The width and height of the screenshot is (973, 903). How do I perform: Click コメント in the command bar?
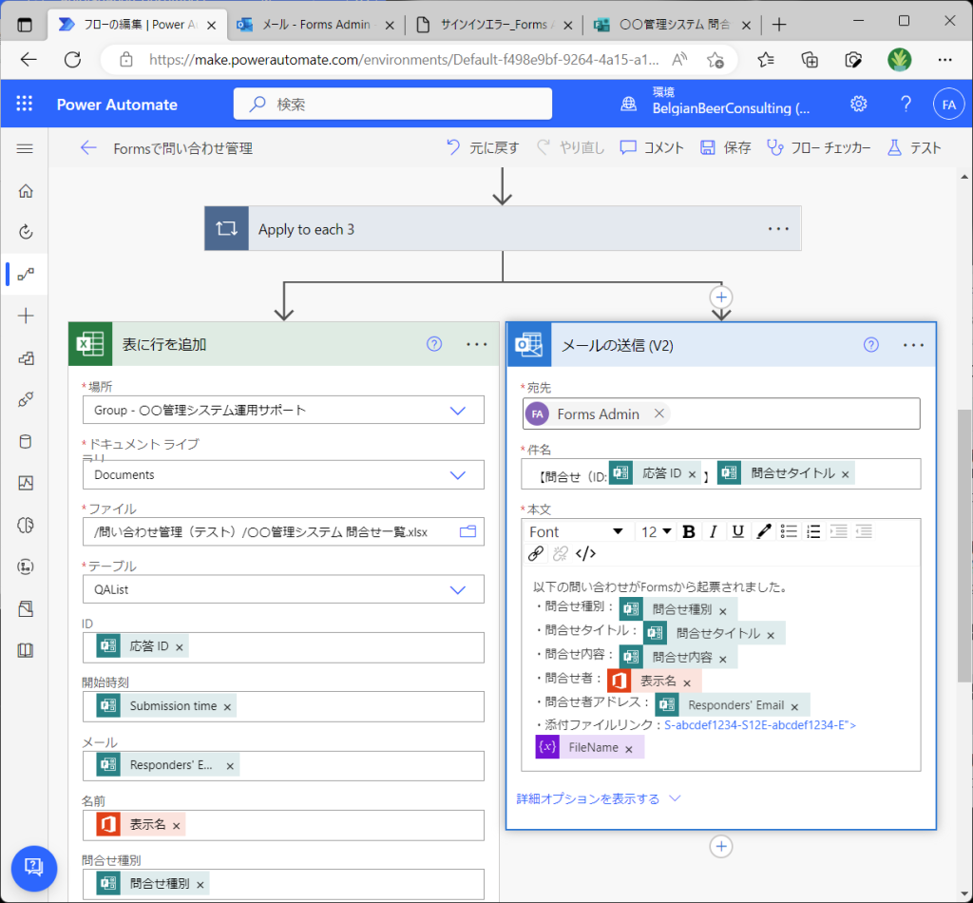(652, 147)
